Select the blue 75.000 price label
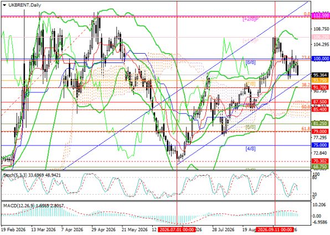The height and width of the screenshot is (235, 330). (321, 145)
